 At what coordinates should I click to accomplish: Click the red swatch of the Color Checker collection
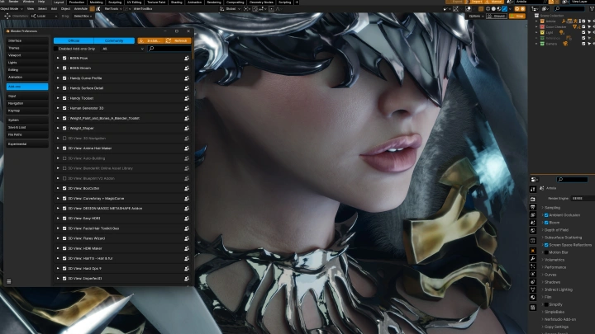pyautogui.click(x=542, y=27)
